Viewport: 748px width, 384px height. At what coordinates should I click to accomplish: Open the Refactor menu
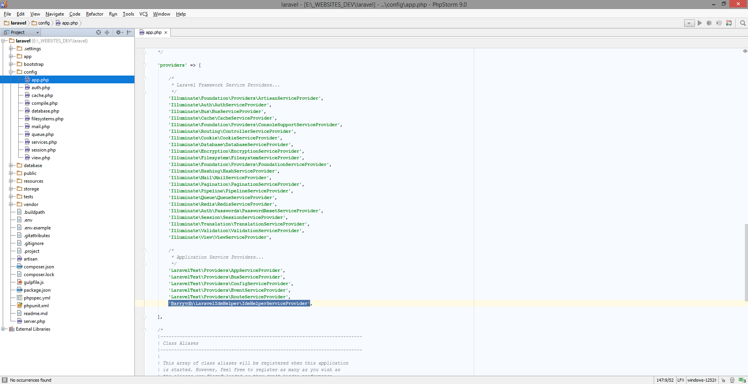(95, 14)
